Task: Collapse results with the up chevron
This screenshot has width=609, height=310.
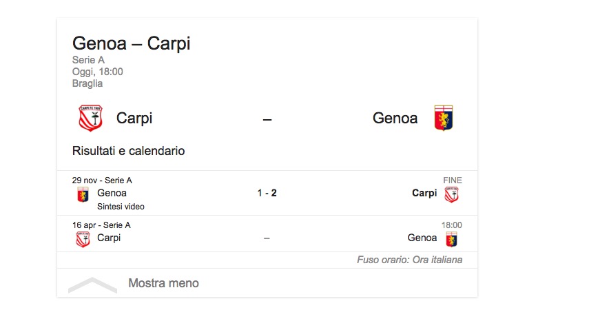Action: pos(92,284)
